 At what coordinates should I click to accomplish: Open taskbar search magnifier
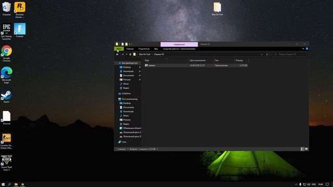[9, 184]
